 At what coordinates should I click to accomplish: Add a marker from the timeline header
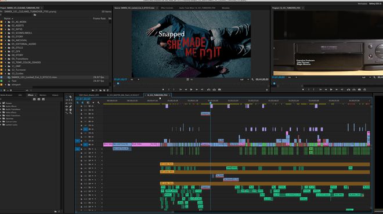point(93,103)
